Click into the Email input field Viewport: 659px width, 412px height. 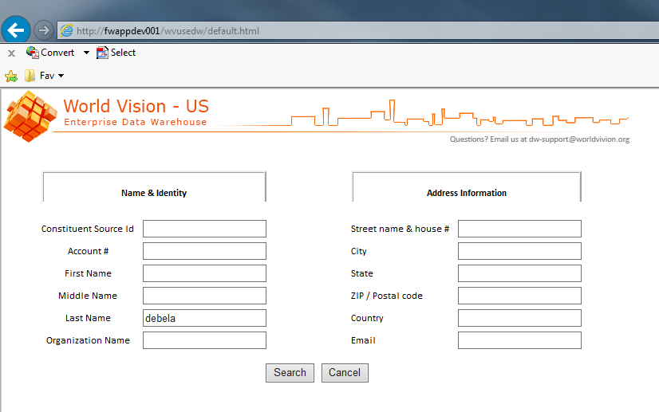519,340
